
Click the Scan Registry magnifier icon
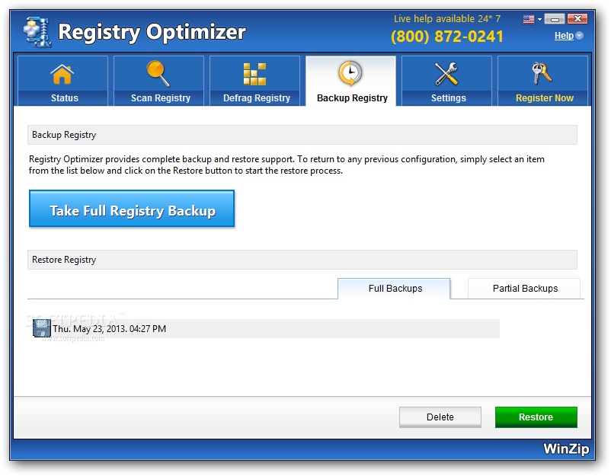click(158, 74)
